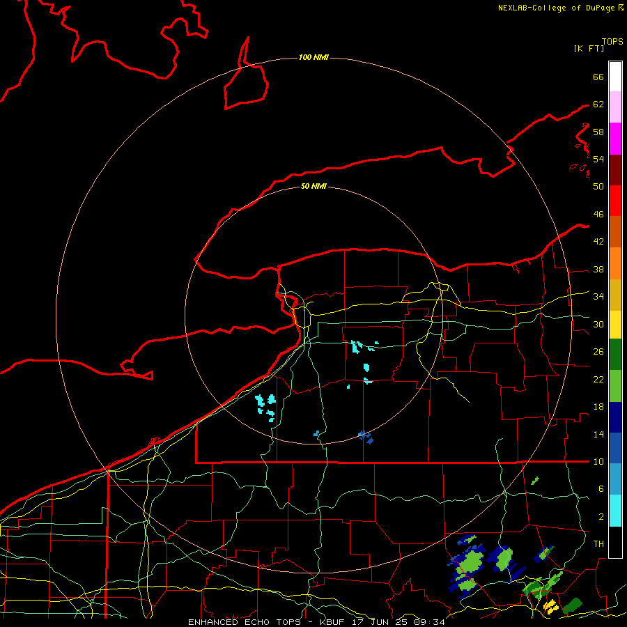627x627 pixels.
Task: Click the '42' scale value
Action: [598, 242]
